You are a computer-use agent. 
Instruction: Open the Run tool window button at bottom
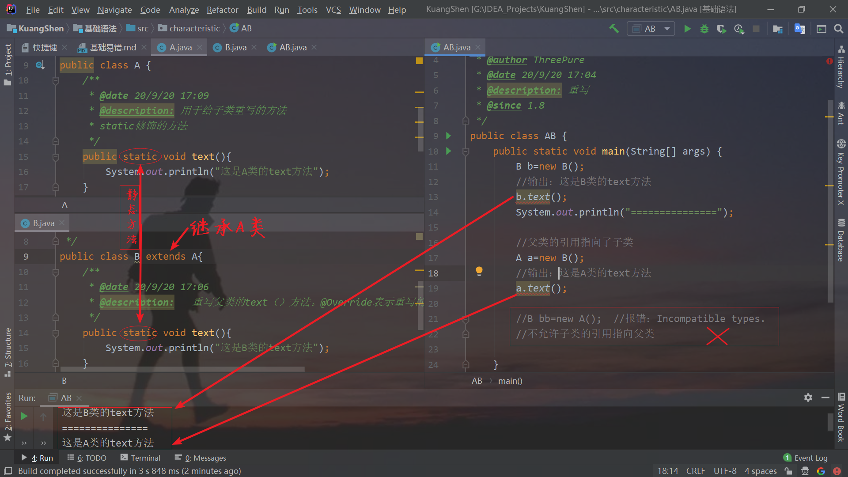coord(37,458)
